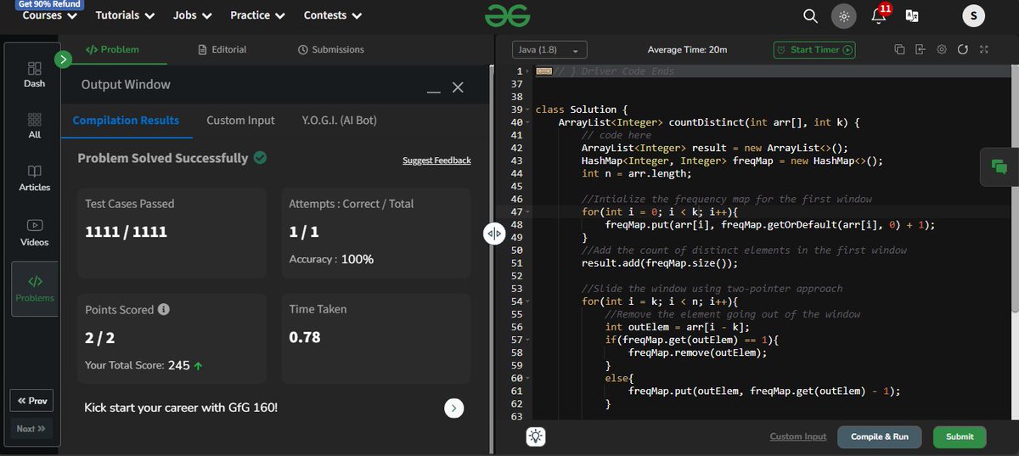Viewport: 1019px width, 456px height.
Task: Open editor settings gear icon
Action: coord(942,49)
